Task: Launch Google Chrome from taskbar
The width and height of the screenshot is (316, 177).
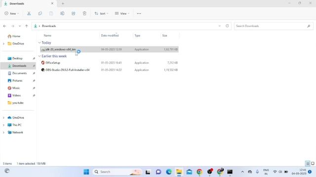Action: [199, 172]
